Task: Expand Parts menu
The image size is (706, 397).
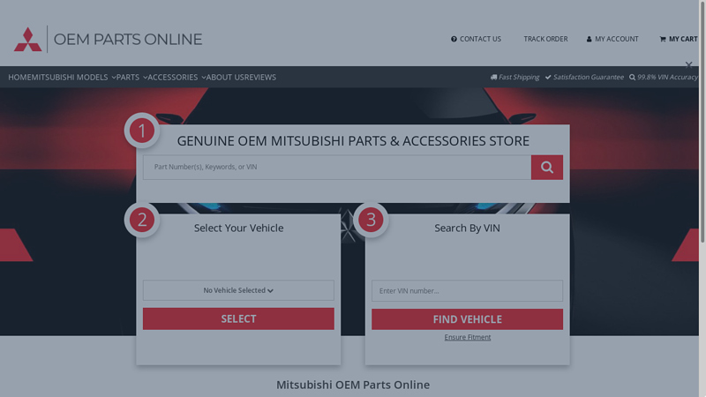Action: 131,78
